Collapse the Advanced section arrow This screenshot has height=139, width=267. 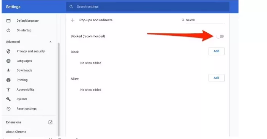click(x=50, y=42)
